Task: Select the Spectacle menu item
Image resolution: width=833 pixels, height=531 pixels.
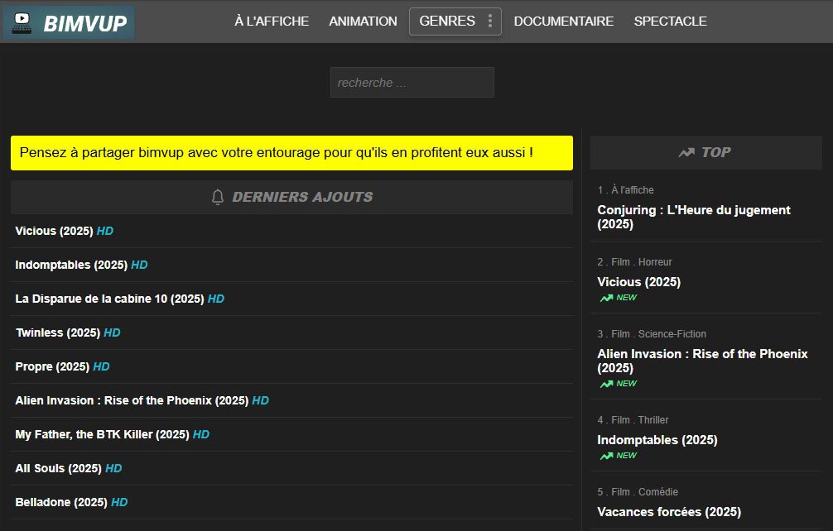Action: [670, 22]
